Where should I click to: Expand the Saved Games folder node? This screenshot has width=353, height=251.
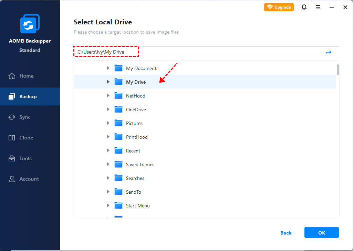tap(108, 164)
